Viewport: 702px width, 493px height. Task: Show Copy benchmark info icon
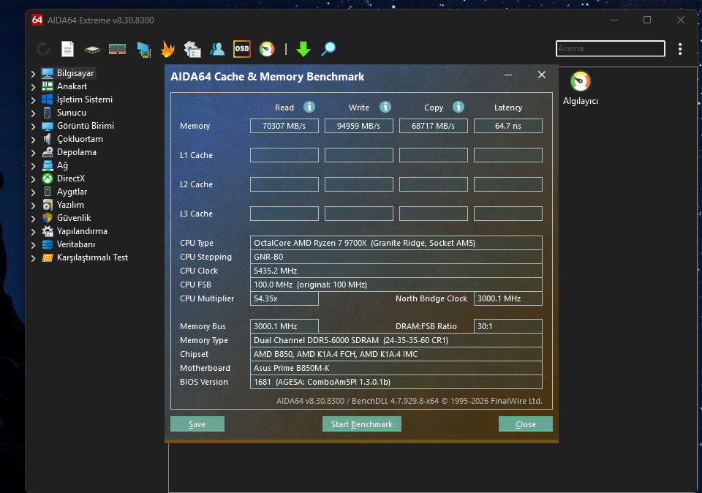click(x=458, y=107)
